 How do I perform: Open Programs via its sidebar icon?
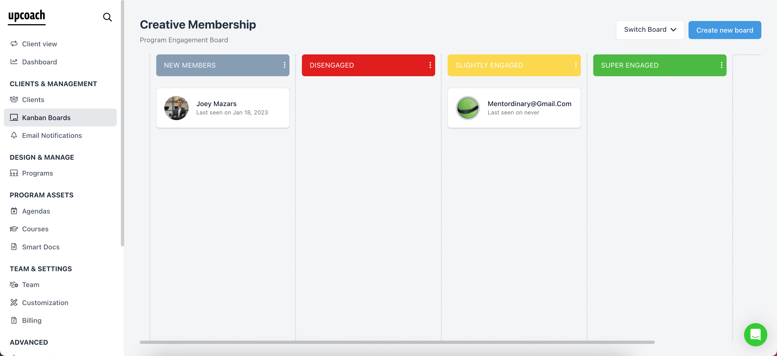14,173
